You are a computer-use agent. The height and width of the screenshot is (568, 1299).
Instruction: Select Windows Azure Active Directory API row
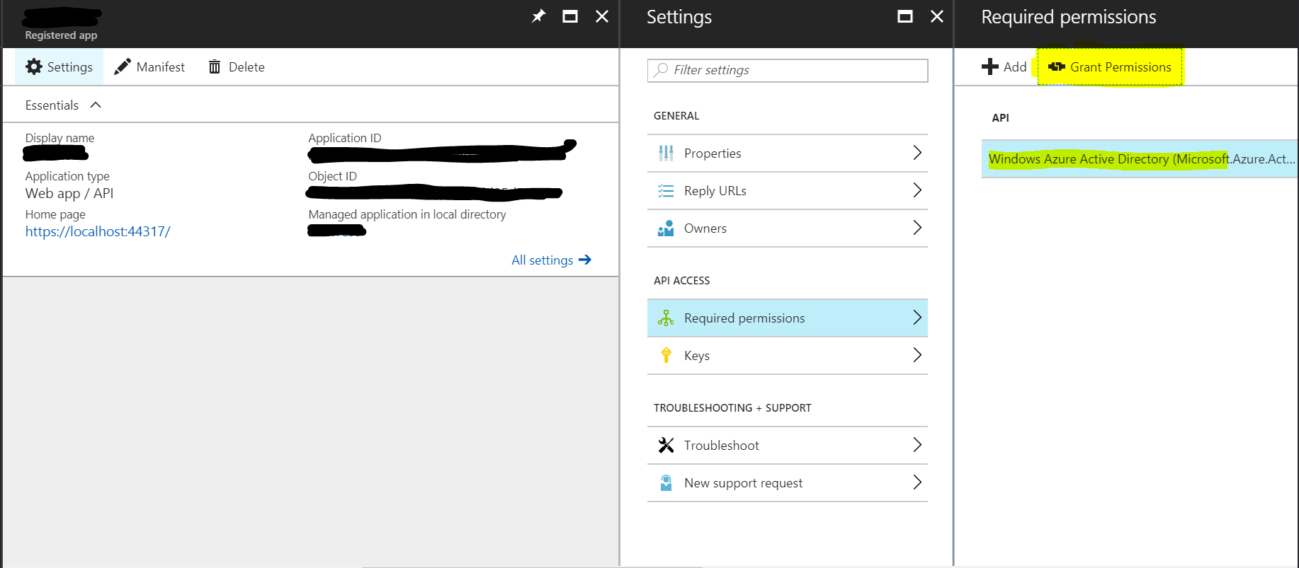(1140, 158)
